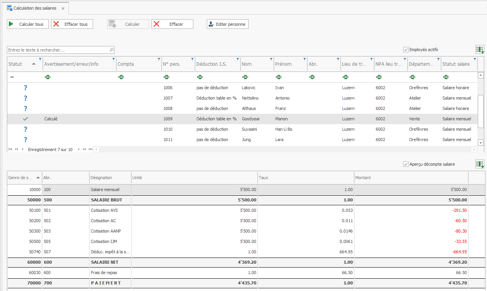Image resolution: width=487 pixels, height=291 pixels.
Task: Click the column chooser icon above salary grid
Action: (x=480, y=164)
